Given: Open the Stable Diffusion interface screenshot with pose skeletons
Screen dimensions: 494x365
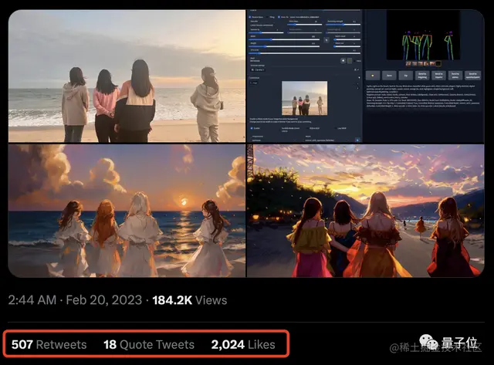Looking at the screenshot, I should (x=365, y=76).
